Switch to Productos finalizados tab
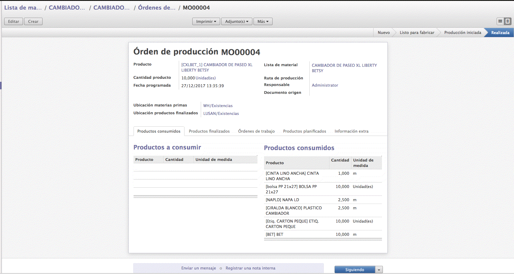This screenshot has width=514, height=274. 209,131
